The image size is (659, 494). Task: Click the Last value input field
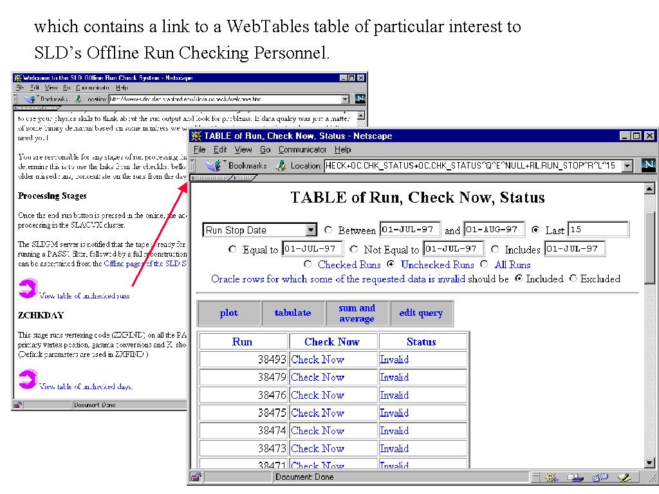597,230
